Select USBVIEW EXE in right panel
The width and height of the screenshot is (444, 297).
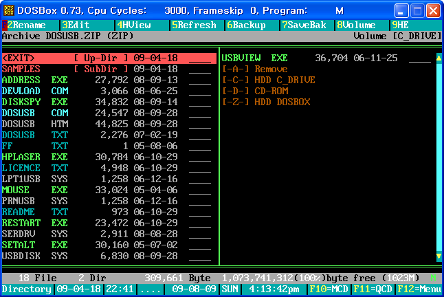tap(326, 58)
